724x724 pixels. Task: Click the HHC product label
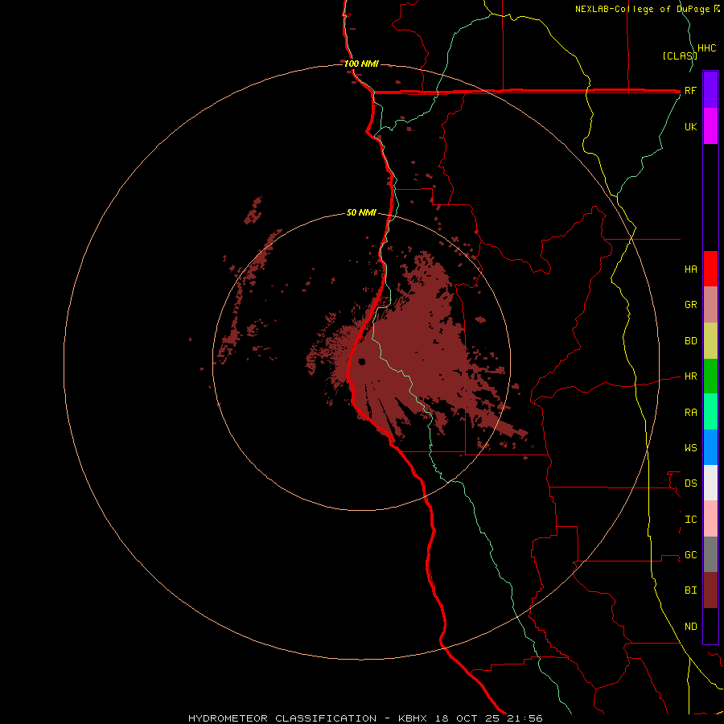706,48
